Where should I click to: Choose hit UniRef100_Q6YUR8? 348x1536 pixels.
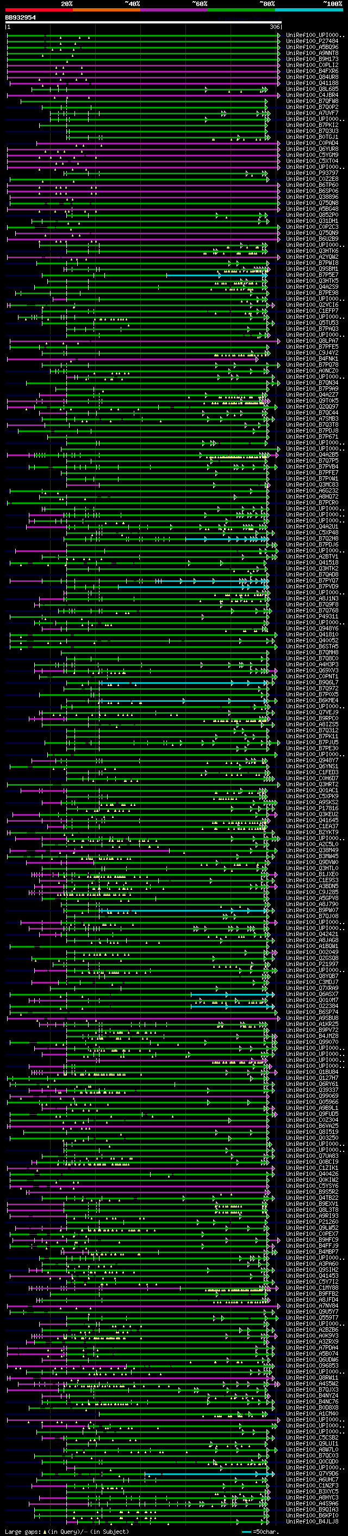click(312, 149)
